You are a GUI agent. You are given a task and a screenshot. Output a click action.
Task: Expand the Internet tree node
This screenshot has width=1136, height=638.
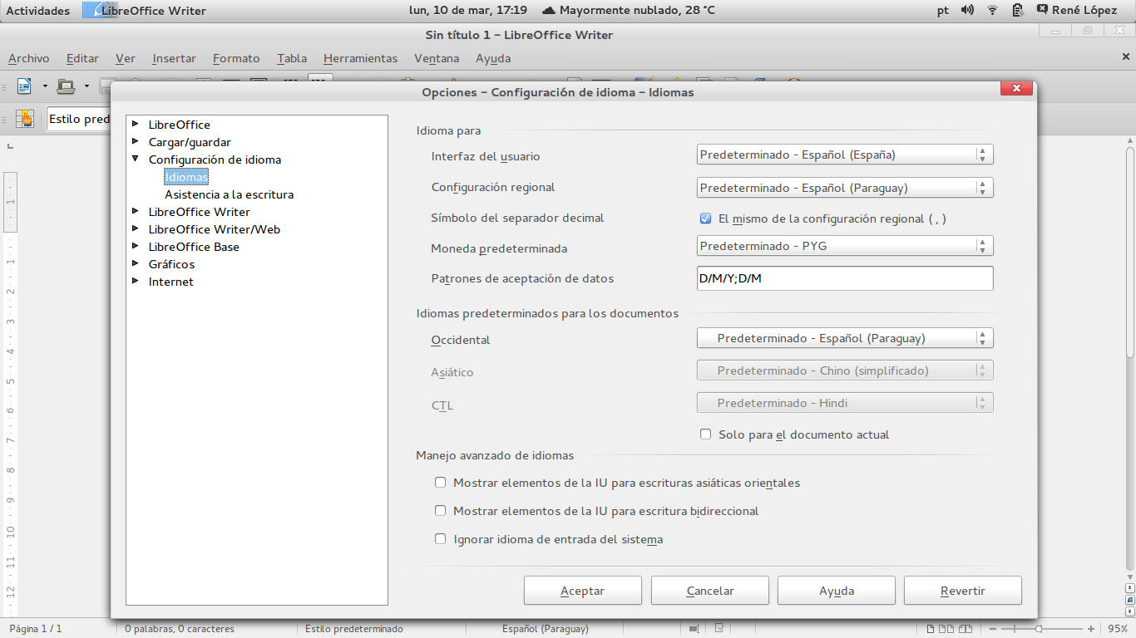(x=136, y=281)
